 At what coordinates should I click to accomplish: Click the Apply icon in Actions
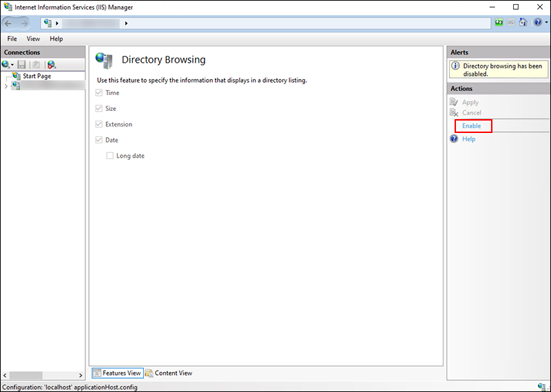454,103
